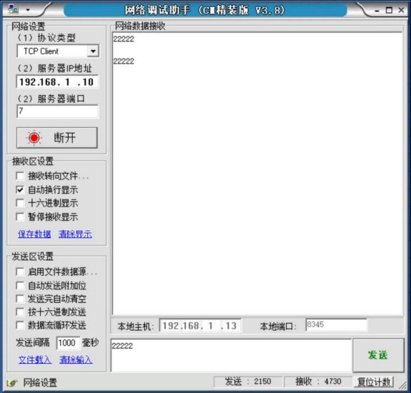Click the green 发送 send button
Screen dimensions: 411x393
point(378,355)
